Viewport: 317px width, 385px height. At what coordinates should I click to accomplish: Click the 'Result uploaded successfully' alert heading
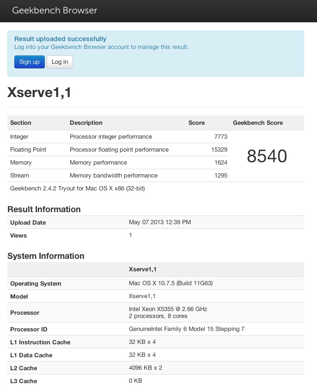(60, 39)
